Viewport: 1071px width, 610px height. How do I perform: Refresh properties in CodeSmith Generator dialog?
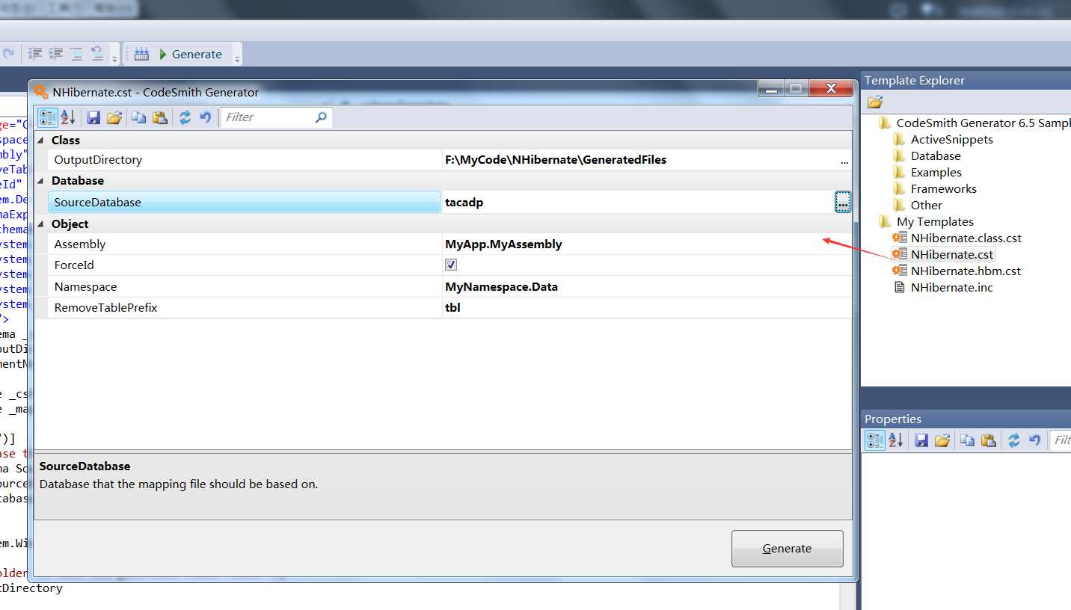coord(185,117)
